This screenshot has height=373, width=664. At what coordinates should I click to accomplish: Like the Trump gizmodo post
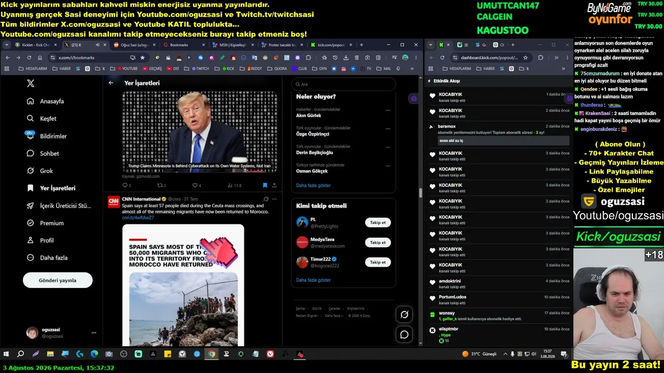coord(197,185)
